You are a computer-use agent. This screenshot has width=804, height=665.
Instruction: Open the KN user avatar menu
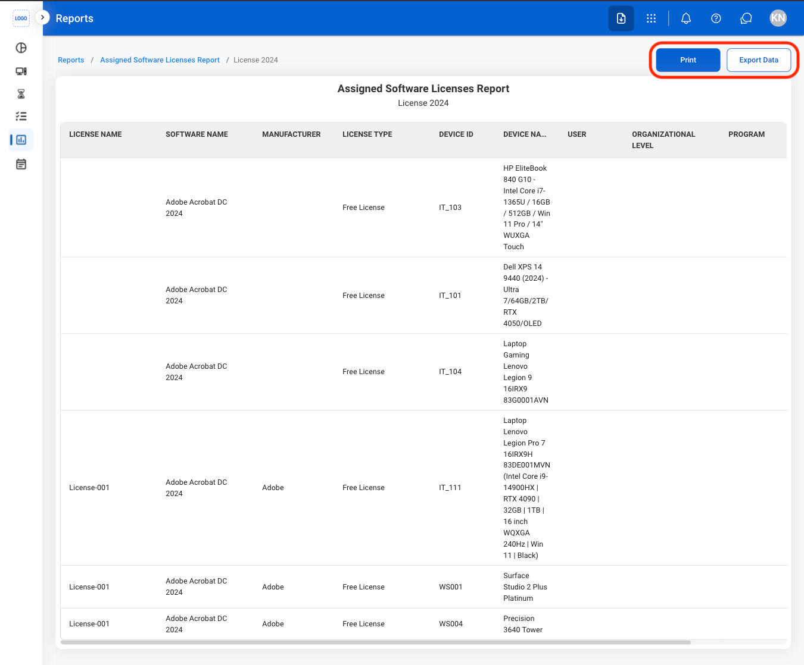[778, 18]
